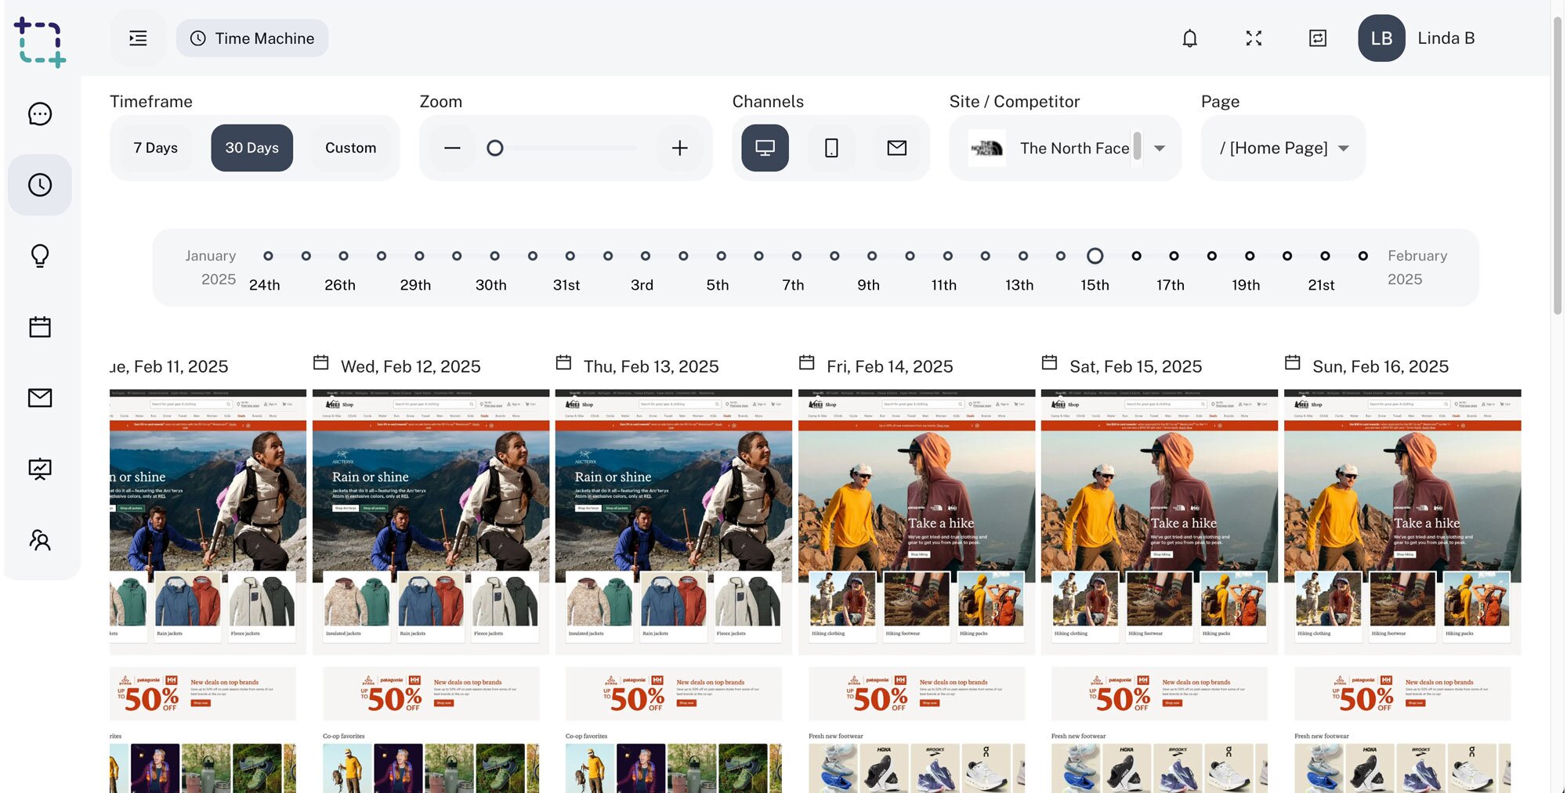Select email channel
This screenshot has width=1567, height=793.
pyautogui.click(x=897, y=148)
